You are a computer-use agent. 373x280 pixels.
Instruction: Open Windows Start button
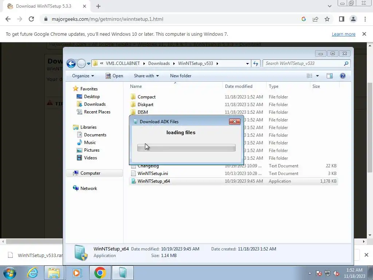click(10, 273)
